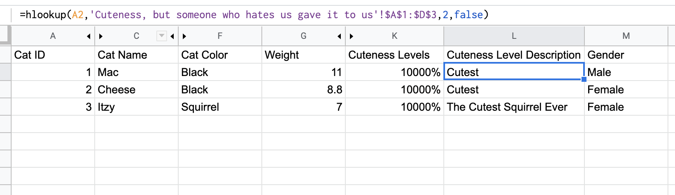Select column G header letter
Image resolution: width=675 pixels, height=195 pixels.
[x=304, y=36]
